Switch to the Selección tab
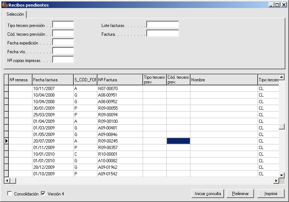 pos(15,15)
